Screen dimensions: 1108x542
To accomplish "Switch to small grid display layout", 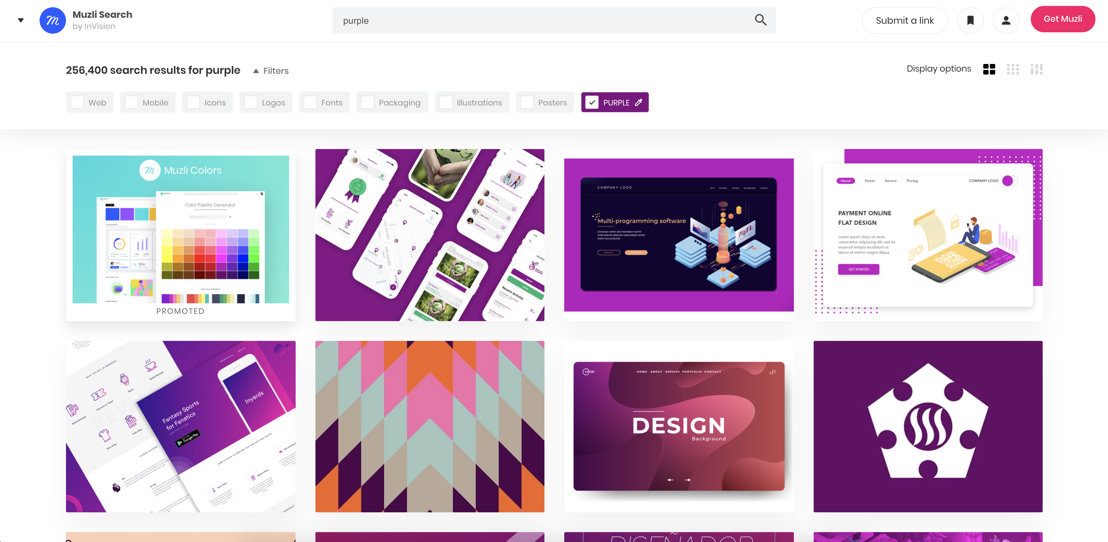I will pyautogui.click(x=1013, y=69).
